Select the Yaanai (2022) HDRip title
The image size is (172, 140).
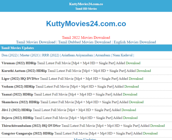tap(17, 95)
